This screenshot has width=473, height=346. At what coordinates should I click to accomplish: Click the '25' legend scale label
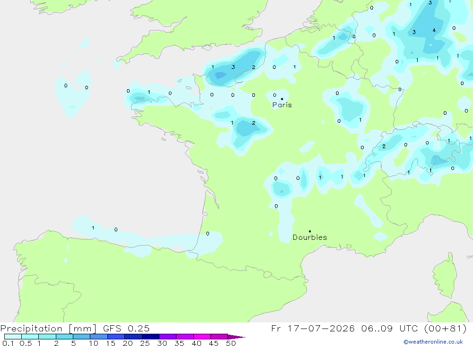[x=145, y=343]
